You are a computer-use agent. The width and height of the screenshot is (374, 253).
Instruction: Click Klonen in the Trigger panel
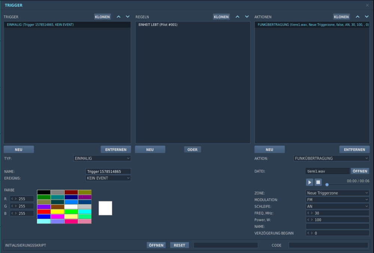[x=102, y=17]
